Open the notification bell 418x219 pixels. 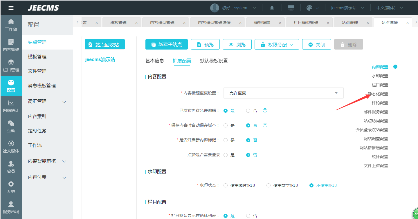pyautogui.click(x=272, y=8)
